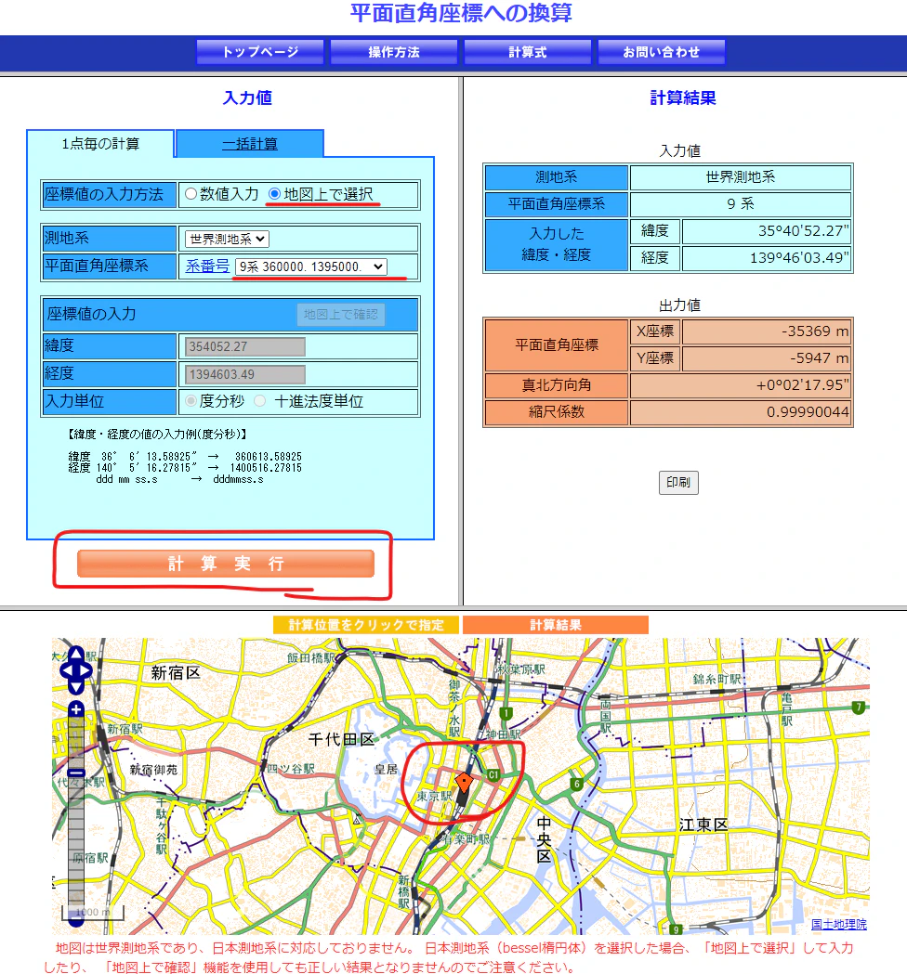Click the 緯度 input field with 354052.27
Viewport: 907px width, 974px height.
point(245,346)
